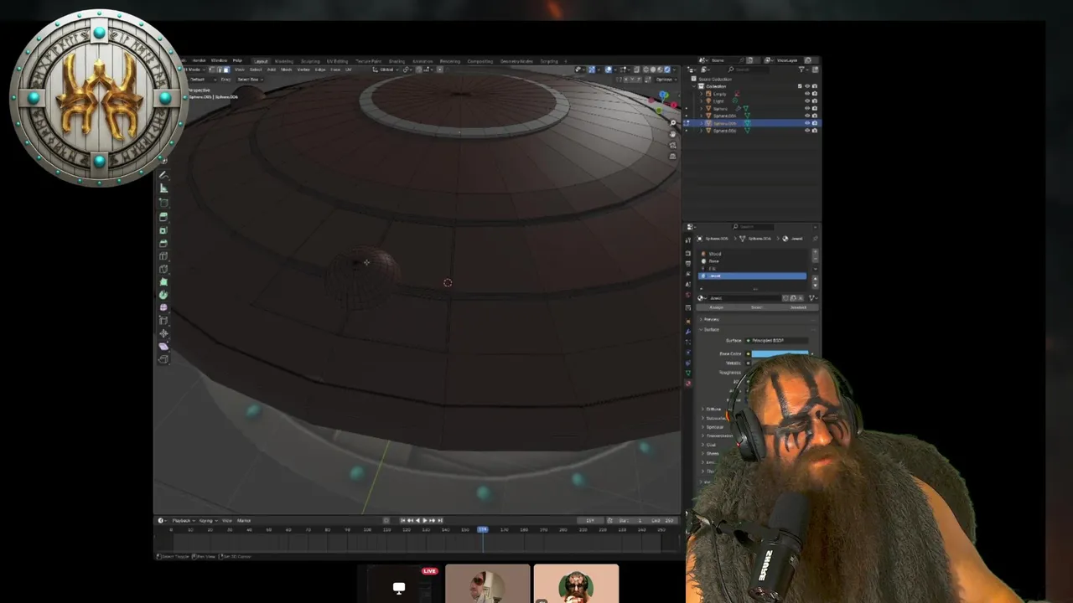The height and width of the screenshot is (603, 1073).
Task: Select the Bevel tool
Action: pos(163,244)
